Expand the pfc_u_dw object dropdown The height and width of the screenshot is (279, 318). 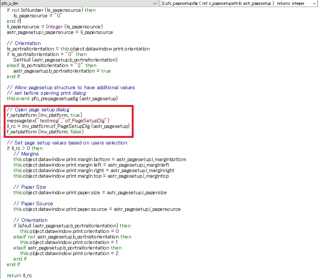click(155, 3)
